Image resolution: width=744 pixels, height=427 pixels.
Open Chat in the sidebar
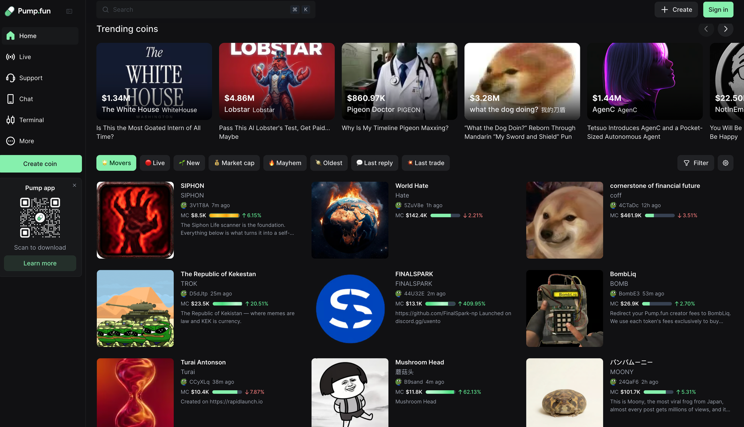(26, 99)
